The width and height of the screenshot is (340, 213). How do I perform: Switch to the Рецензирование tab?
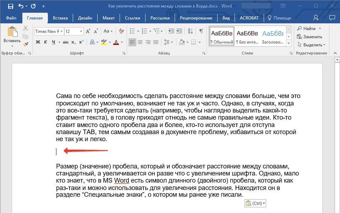tap(196, 18)
